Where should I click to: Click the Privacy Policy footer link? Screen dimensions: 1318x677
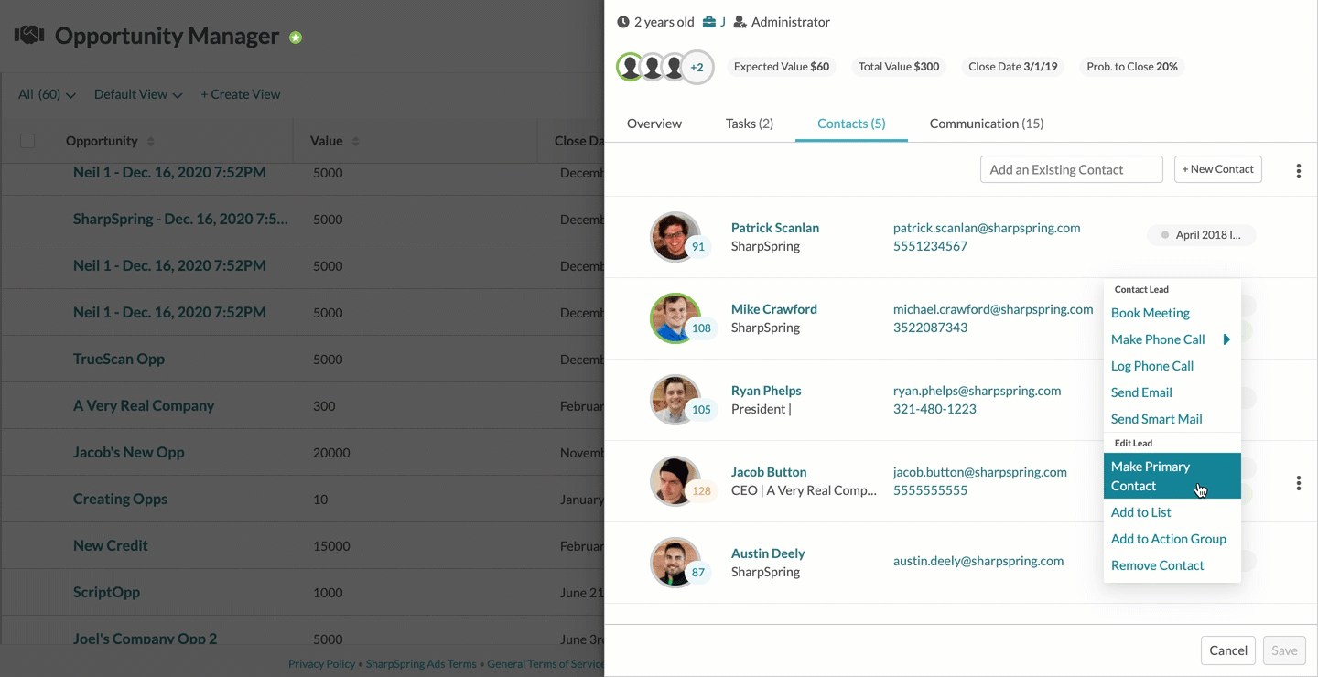pyautogui.click(x=321, y=664)
